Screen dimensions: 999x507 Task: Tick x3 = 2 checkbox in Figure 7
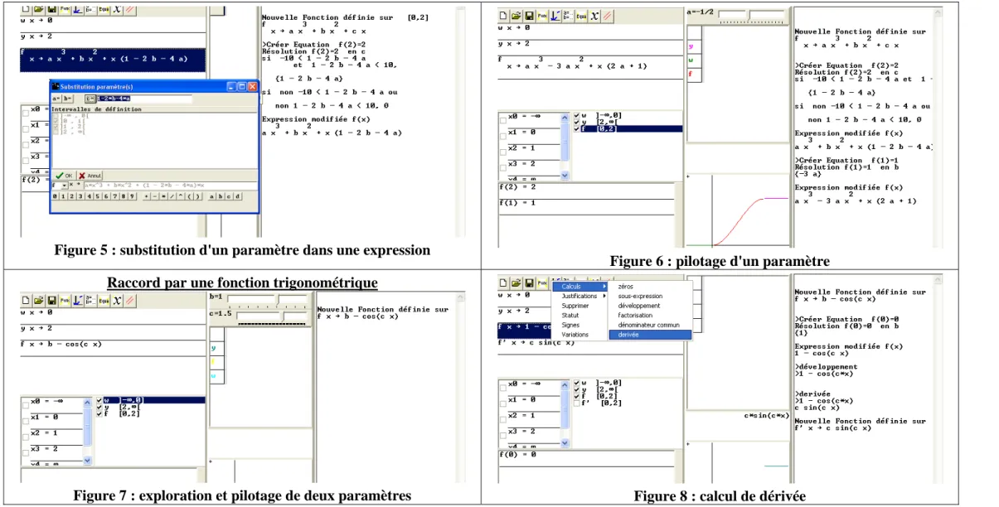pyautogui.click(x=26, y=453)
